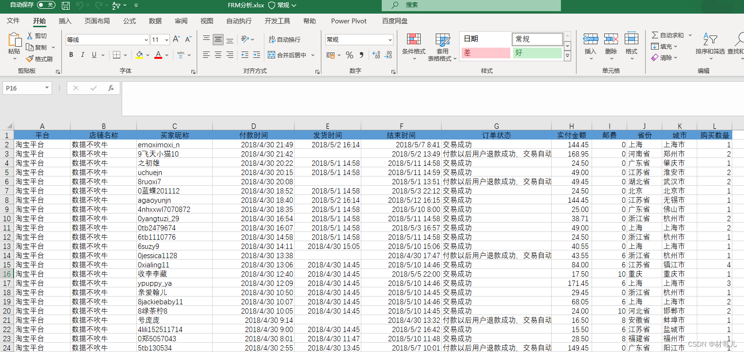Open the Power Pivot tab

tap(349, 21)
